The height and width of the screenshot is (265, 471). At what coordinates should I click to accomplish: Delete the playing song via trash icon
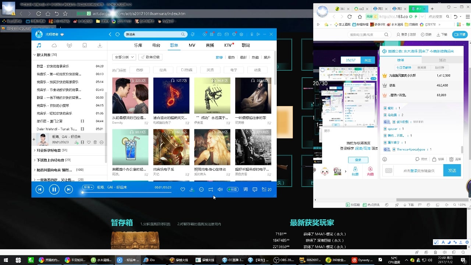95,142
